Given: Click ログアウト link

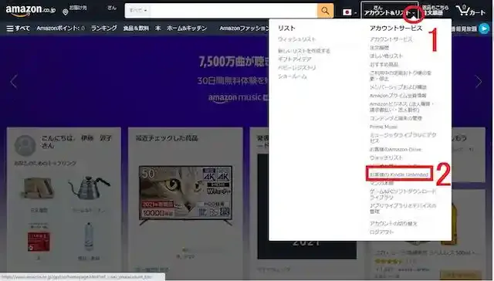Looking at the screenshot, I should click(x=382, y=232).
